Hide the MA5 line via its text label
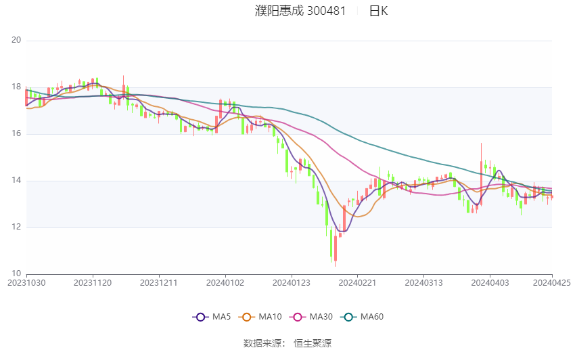The height and width of the screenshot is (350, 575). pyautogui.click(x=221, y=317)
